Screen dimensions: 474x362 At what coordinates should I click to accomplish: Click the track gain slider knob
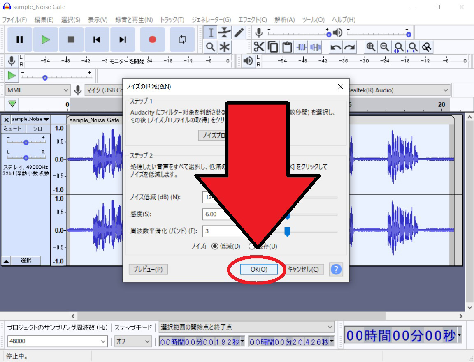tap(26, 142)
